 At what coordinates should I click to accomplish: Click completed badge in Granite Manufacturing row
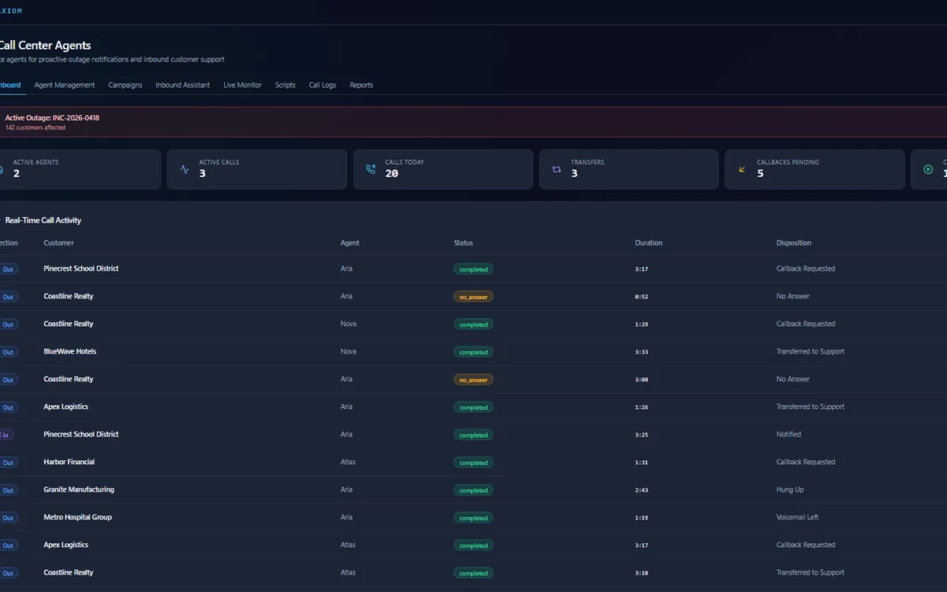(473, 490)
